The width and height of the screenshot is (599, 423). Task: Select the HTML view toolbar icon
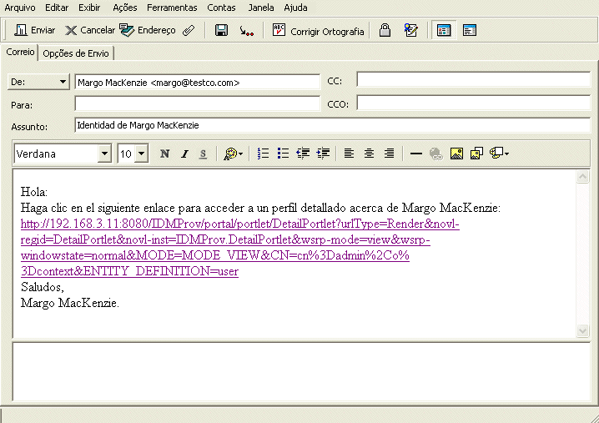(x=444, y=30)
